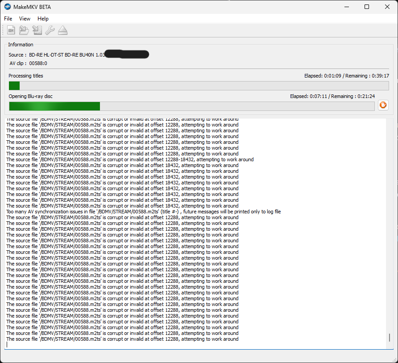This screenshot has height=363, width=398.
Task: Click the Backup disc toolbar icon
Action: (x=37, y=30)
